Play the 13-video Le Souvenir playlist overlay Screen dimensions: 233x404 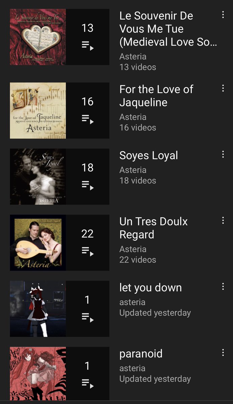pyautogui.click(x=87, y=37)
